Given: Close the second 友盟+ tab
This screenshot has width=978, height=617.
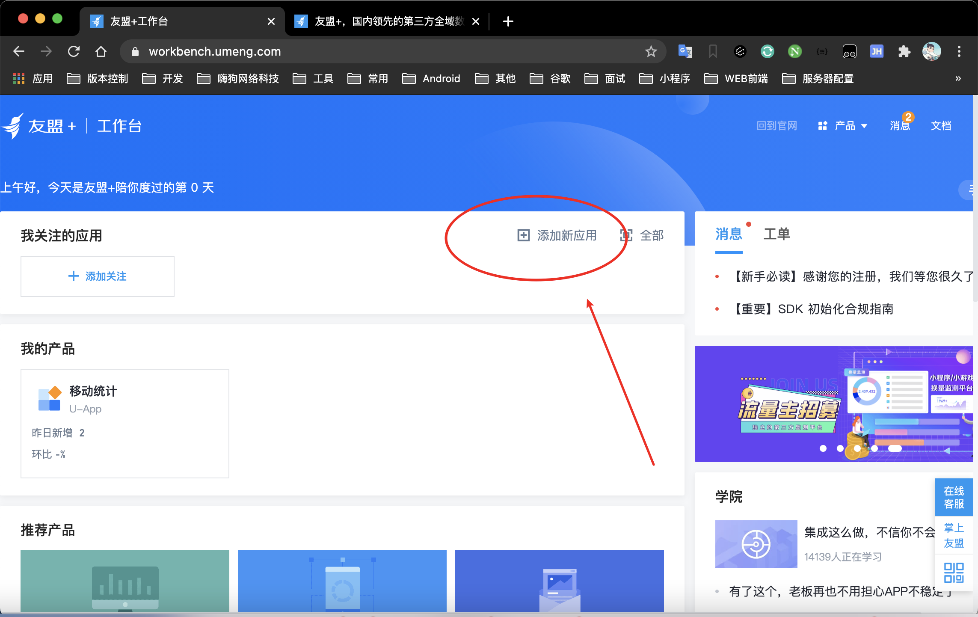Looking at the screenshot, I should 476,21.
